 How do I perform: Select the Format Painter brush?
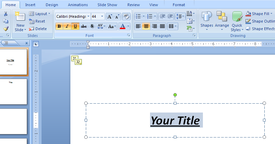pyautogui.click(x=5, y=29)
